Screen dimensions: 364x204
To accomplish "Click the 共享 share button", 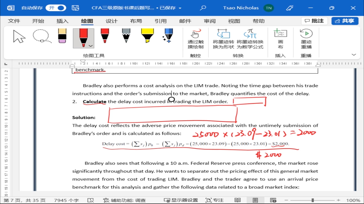I will pyautogui.click(x=345, y=21).
